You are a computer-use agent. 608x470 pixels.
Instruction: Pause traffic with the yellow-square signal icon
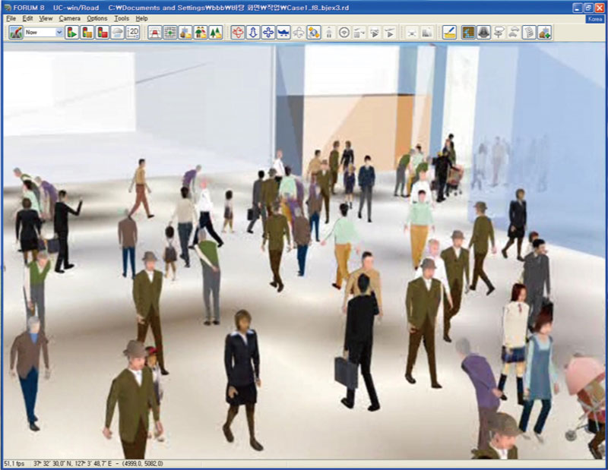click(x=87, y=33)
